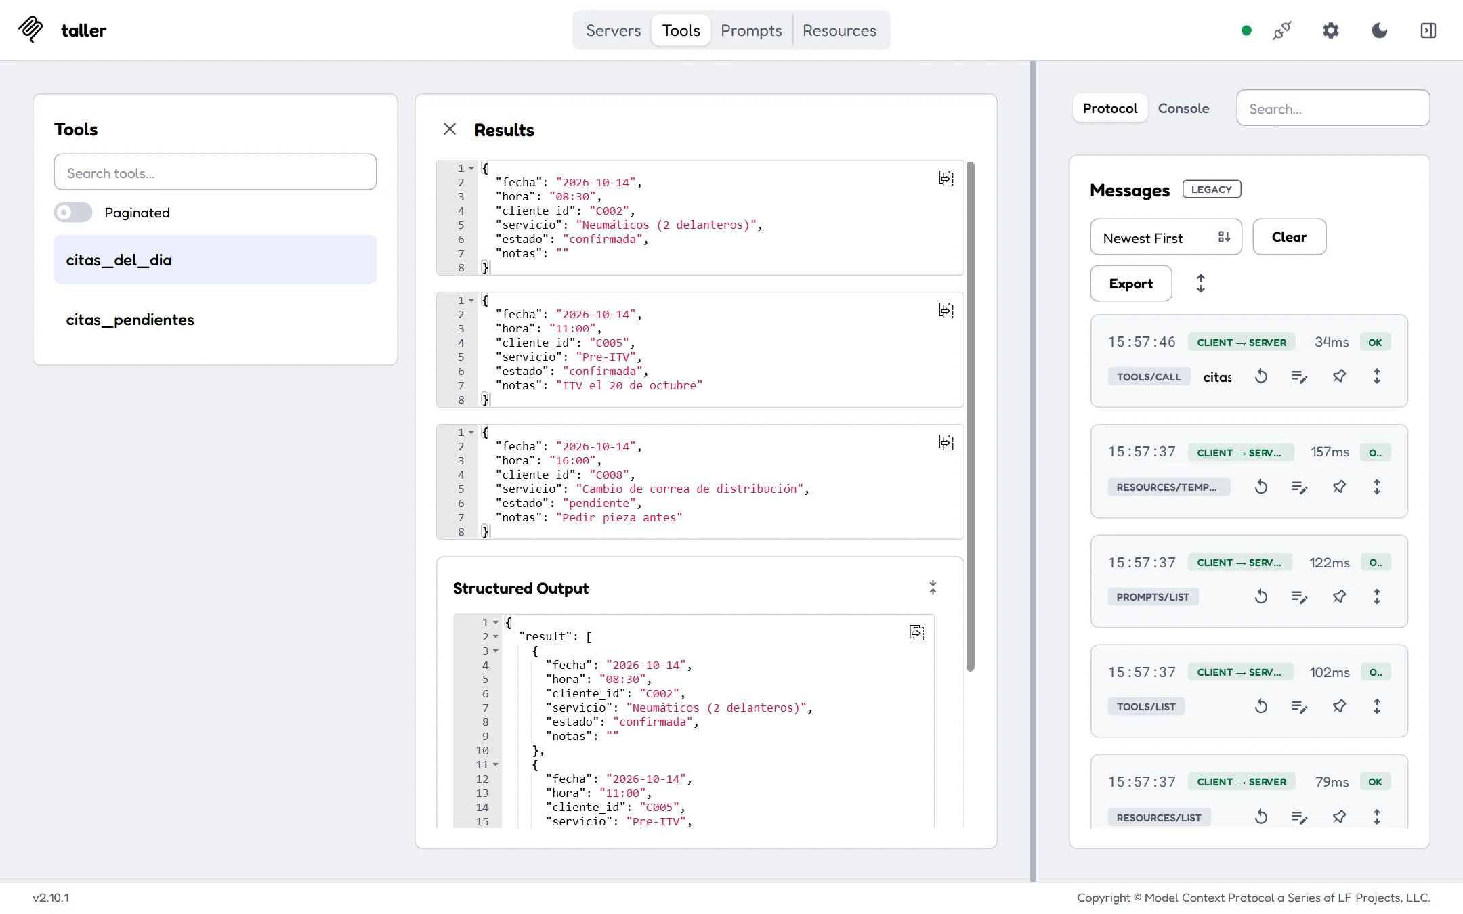Viewport: 1463px width, 914px height.
Task: Collapse the side panel icon in header
Action: (x=1428, y=30)
